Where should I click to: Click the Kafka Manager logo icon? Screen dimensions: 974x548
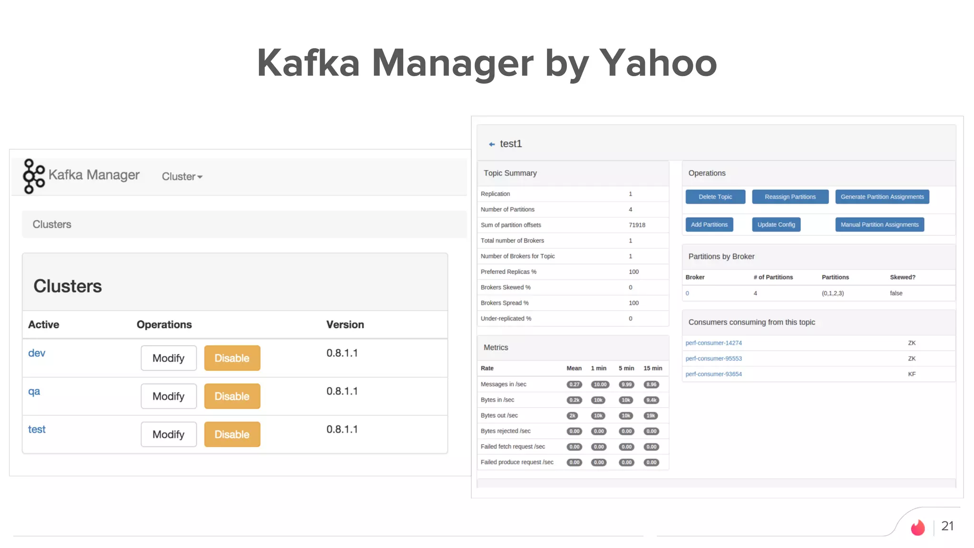coord(34,176)
